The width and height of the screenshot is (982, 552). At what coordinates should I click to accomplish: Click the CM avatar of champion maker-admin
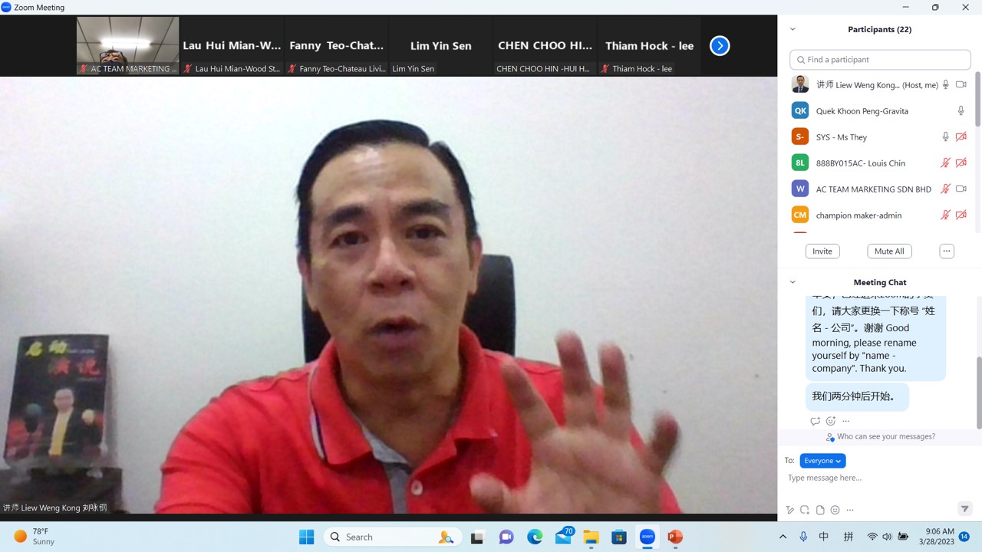coord(800,215)
